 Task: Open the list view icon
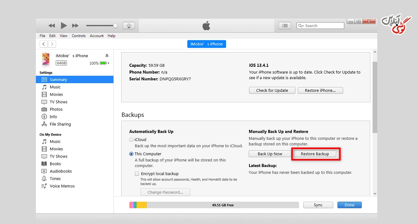[x=285, y=25]
